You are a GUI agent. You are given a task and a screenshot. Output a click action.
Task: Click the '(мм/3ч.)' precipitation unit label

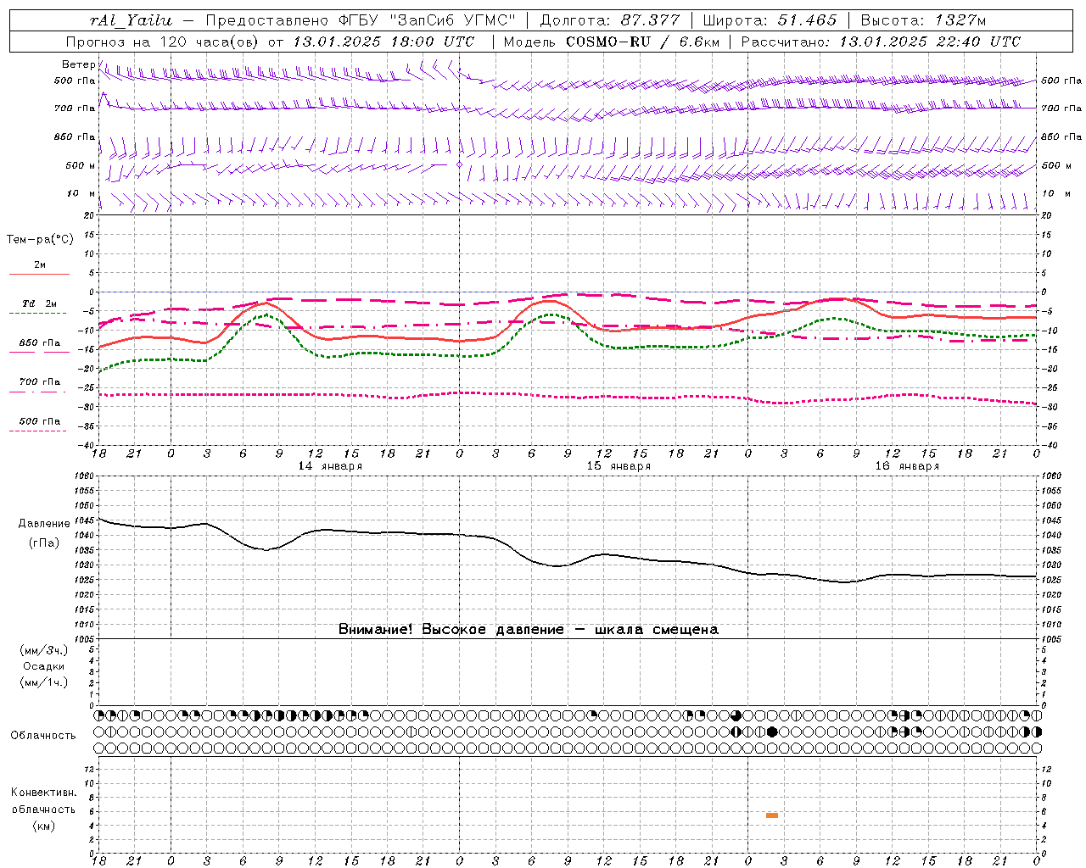point(44,650)
